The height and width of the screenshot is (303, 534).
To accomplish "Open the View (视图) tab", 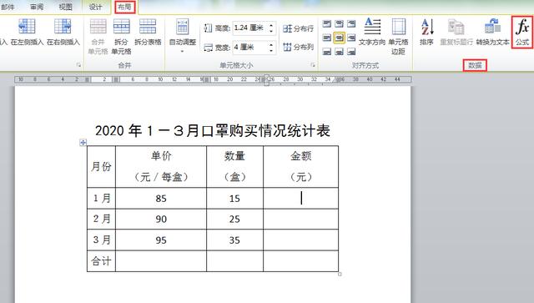I will click(66, 7).
